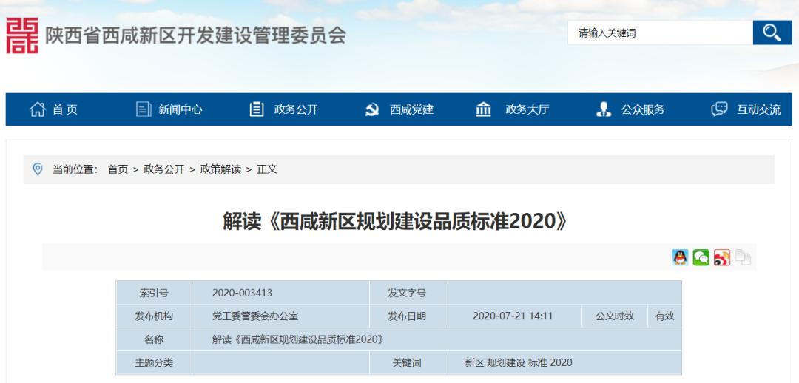
Task: Click the article headline 解读《西咸新区规划建设品质标准2020》
Action: 395,221
